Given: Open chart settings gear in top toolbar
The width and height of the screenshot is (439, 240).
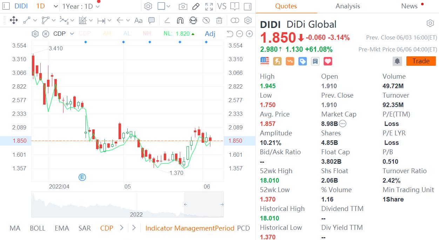Looking at the screenshot, I should point(148,6).
